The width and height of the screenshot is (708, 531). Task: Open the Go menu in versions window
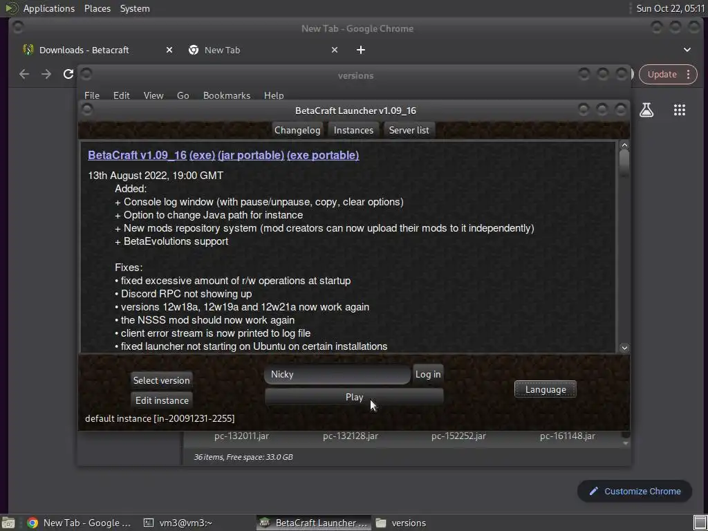click(x=183, y=95)
